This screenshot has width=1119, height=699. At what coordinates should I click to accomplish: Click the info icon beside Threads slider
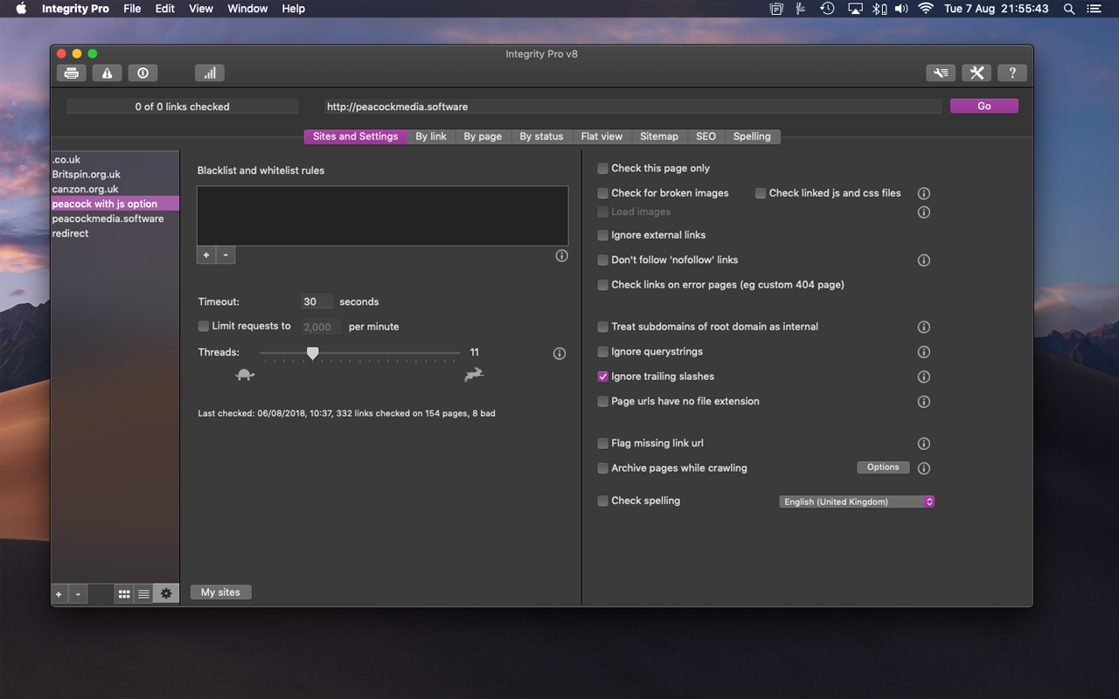559,354
